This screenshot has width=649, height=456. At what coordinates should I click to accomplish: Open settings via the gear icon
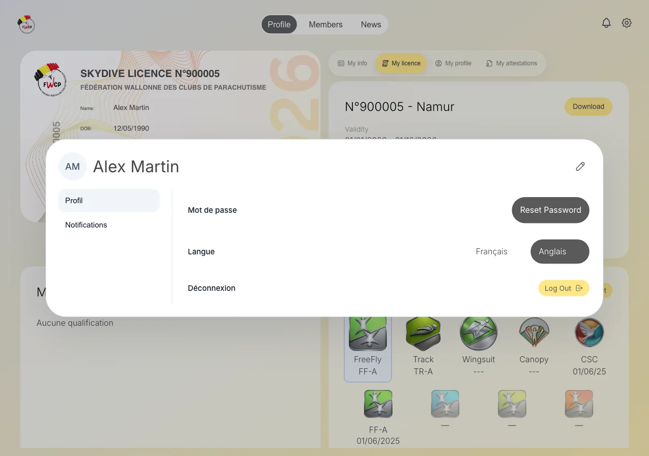point(627,23)
